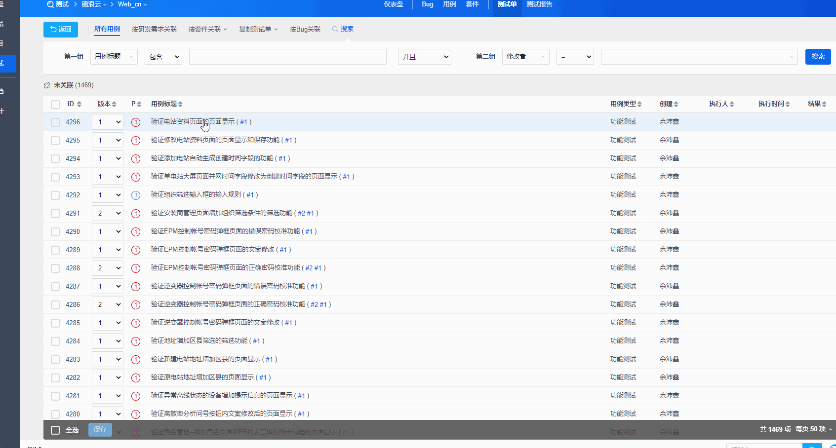The image size is (836, 448).
Task: Click the blue 返回 button
Action: [x=61, y=30]
